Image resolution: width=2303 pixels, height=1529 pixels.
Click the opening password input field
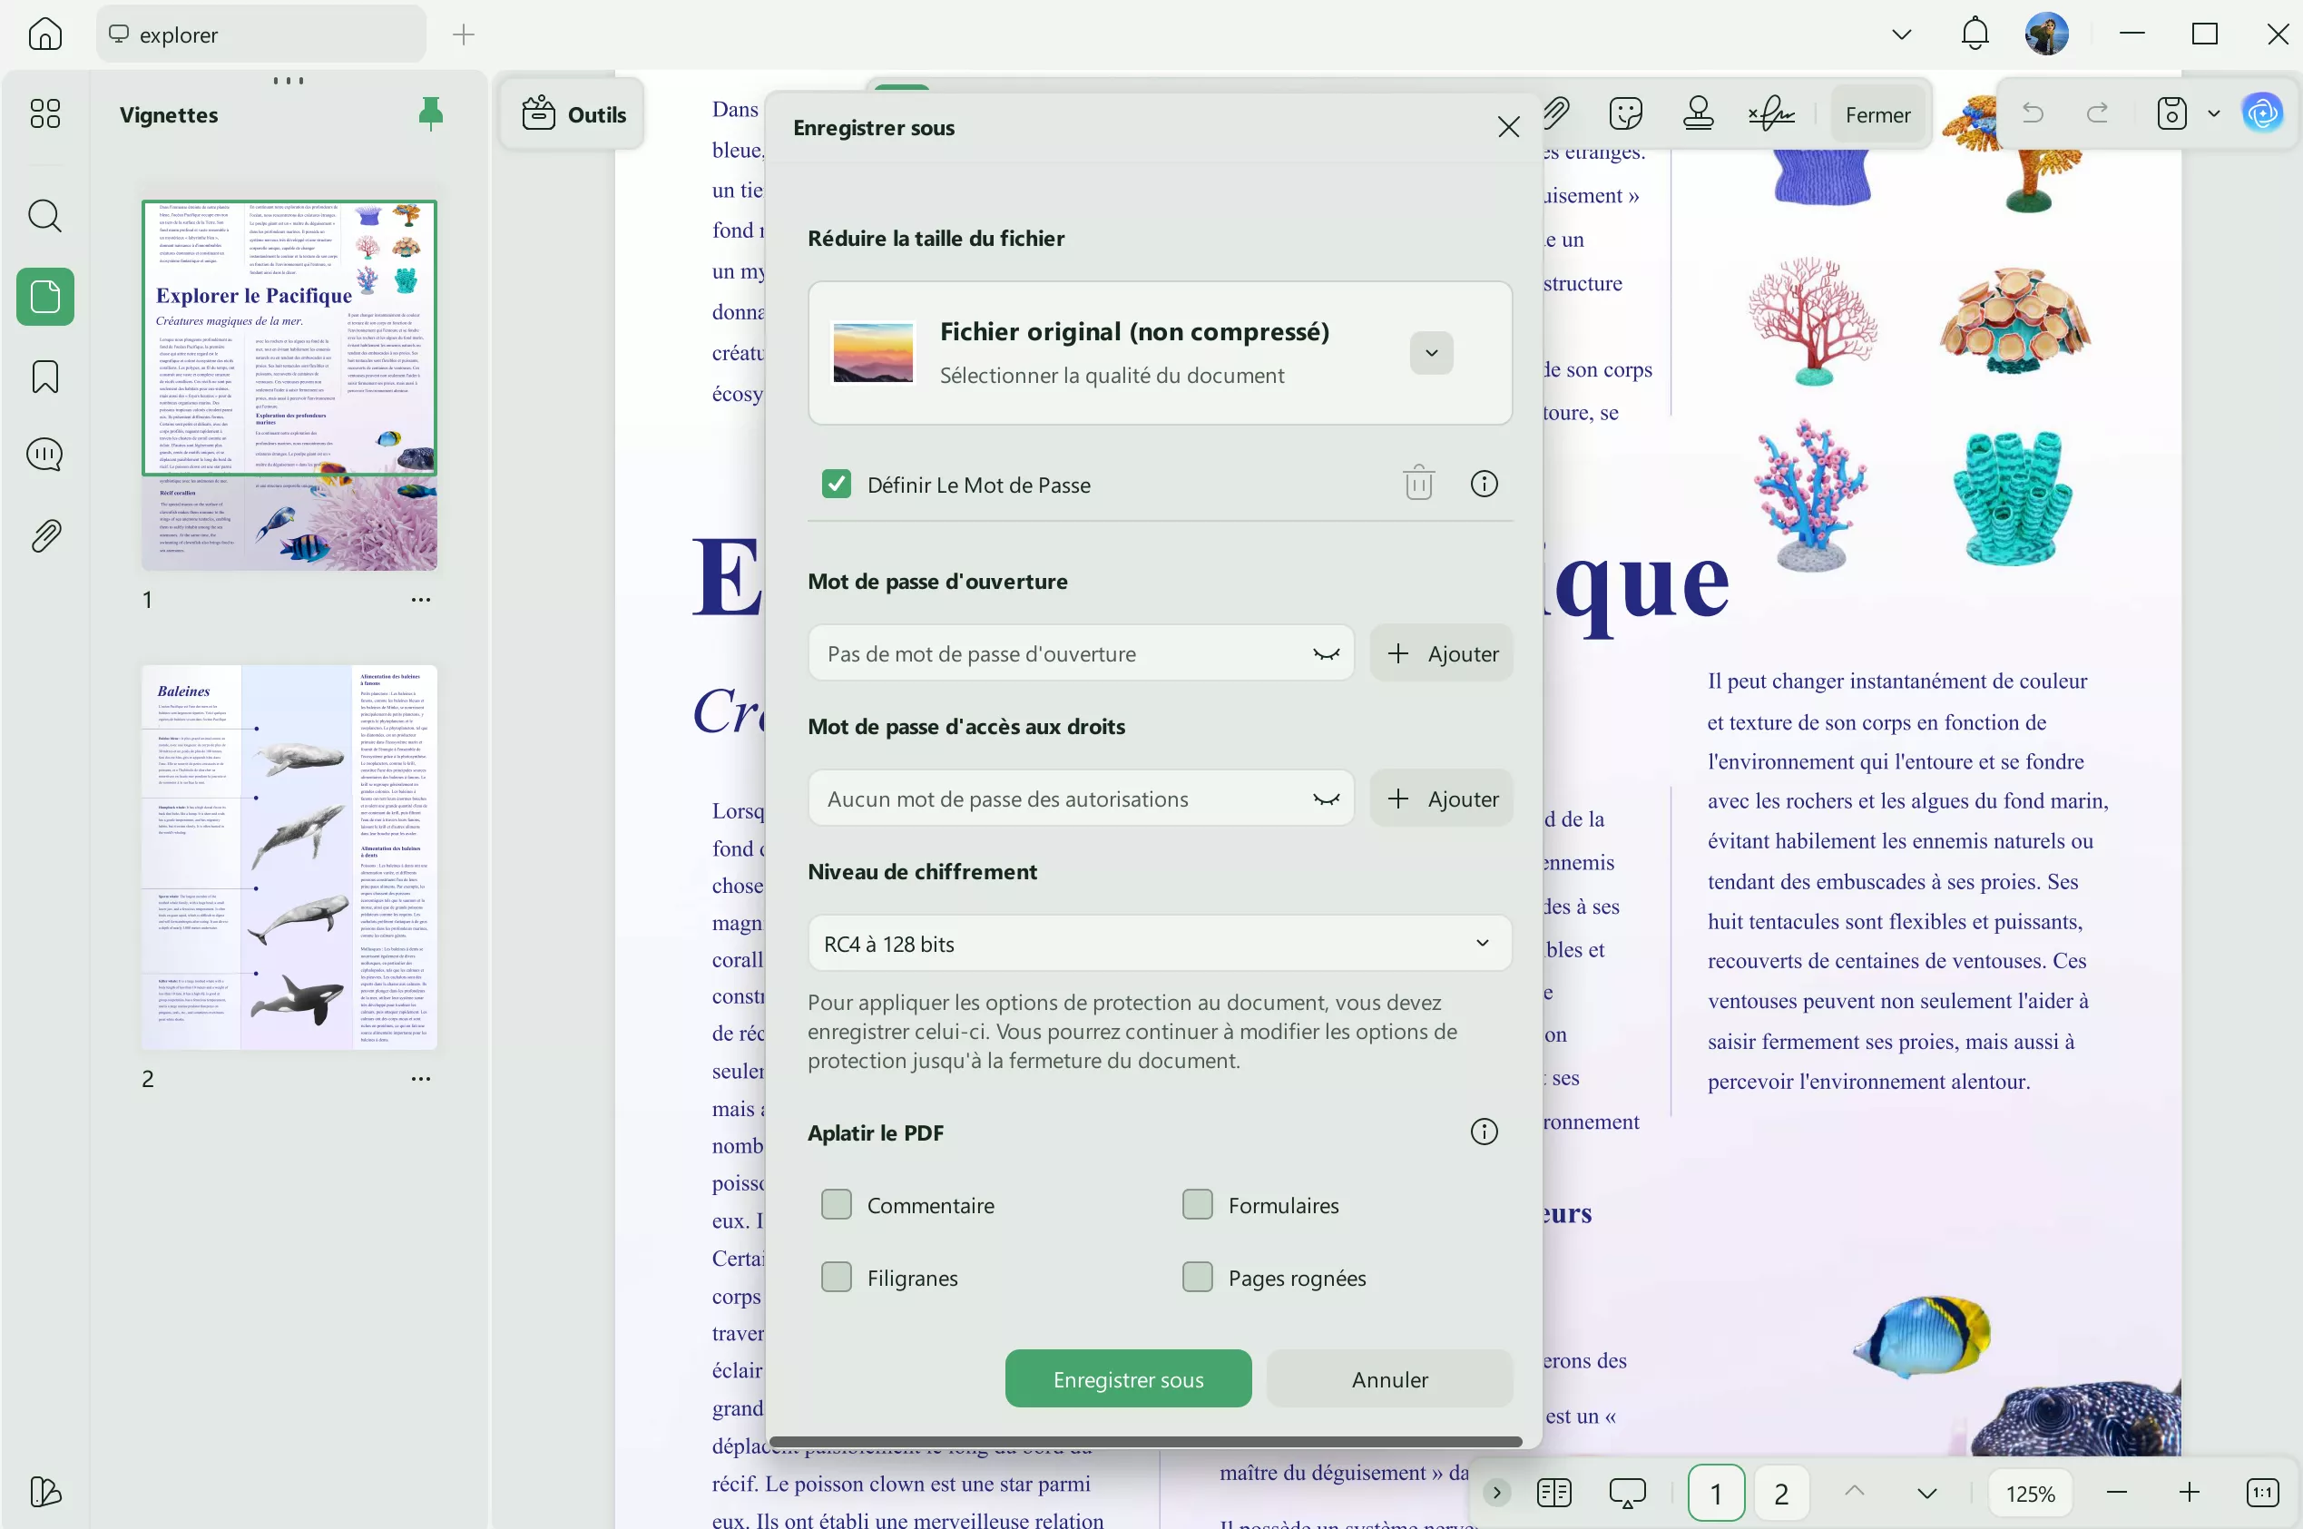(1081, 653)
